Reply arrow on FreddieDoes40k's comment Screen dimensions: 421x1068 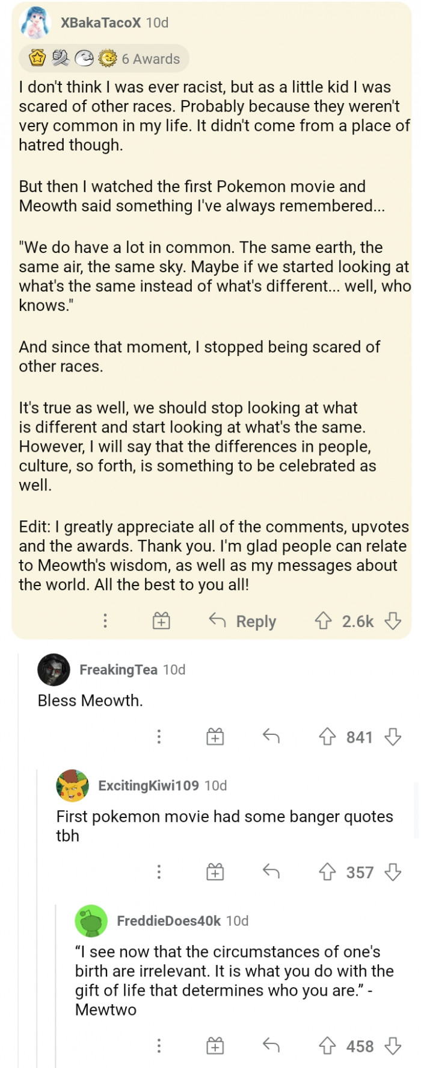click(x=271, y=1046)
